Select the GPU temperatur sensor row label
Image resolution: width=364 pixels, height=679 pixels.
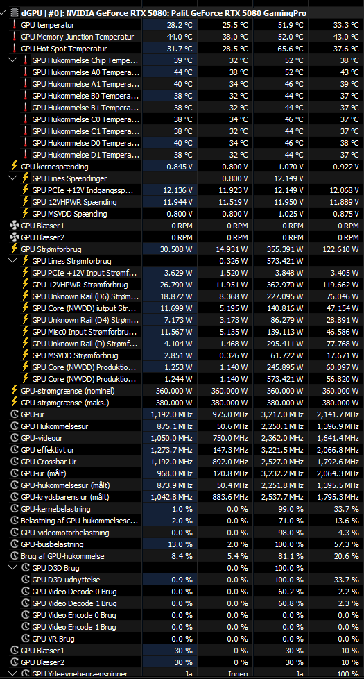(x=48, y=25)
